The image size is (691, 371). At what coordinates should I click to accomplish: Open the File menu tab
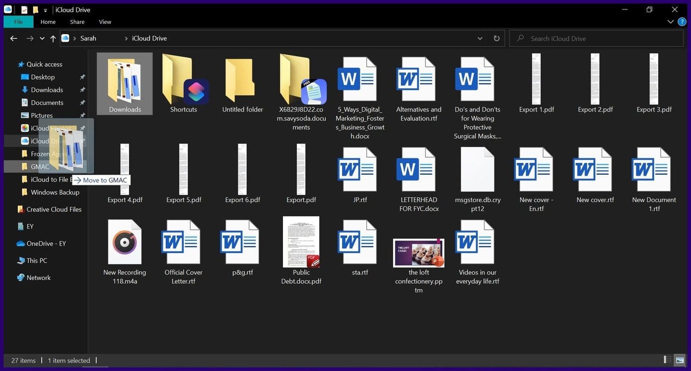18,22
